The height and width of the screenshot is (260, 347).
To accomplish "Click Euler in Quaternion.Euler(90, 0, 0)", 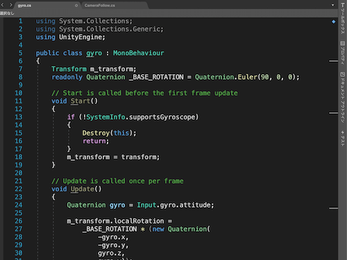I will pos(247,77).
